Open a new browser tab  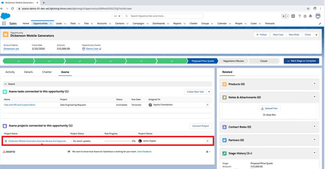[x=44, y=3]
